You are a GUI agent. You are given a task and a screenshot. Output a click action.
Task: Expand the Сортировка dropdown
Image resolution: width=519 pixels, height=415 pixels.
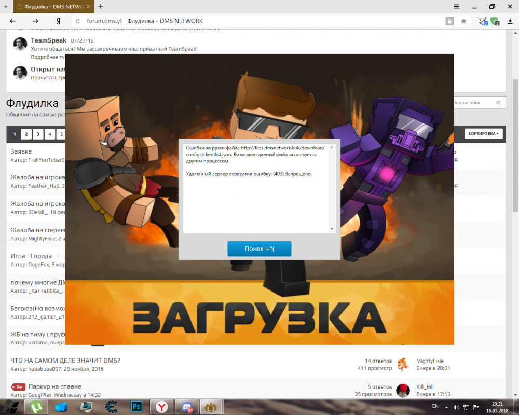tap(484, 134)
